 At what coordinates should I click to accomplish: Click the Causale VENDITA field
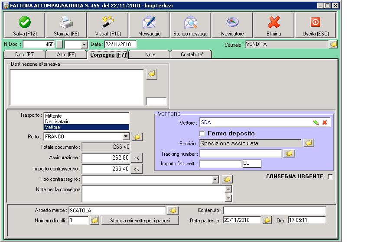[287, 44]
